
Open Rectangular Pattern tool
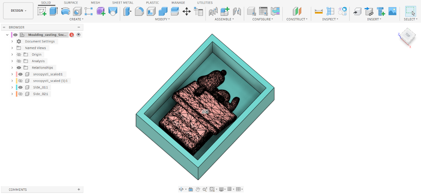coord(89,12)
